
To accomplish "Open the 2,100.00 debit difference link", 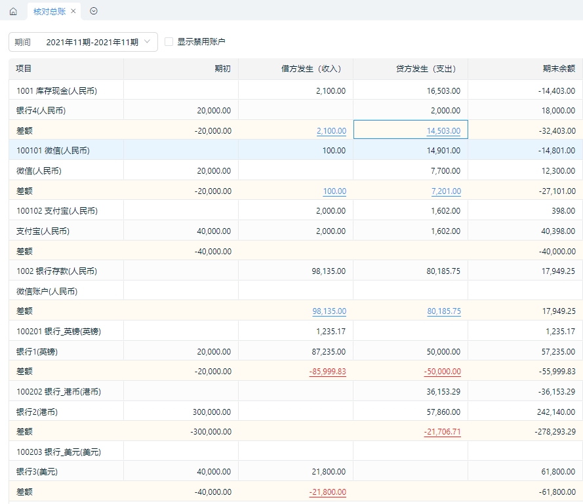I will tap(331, 131).
